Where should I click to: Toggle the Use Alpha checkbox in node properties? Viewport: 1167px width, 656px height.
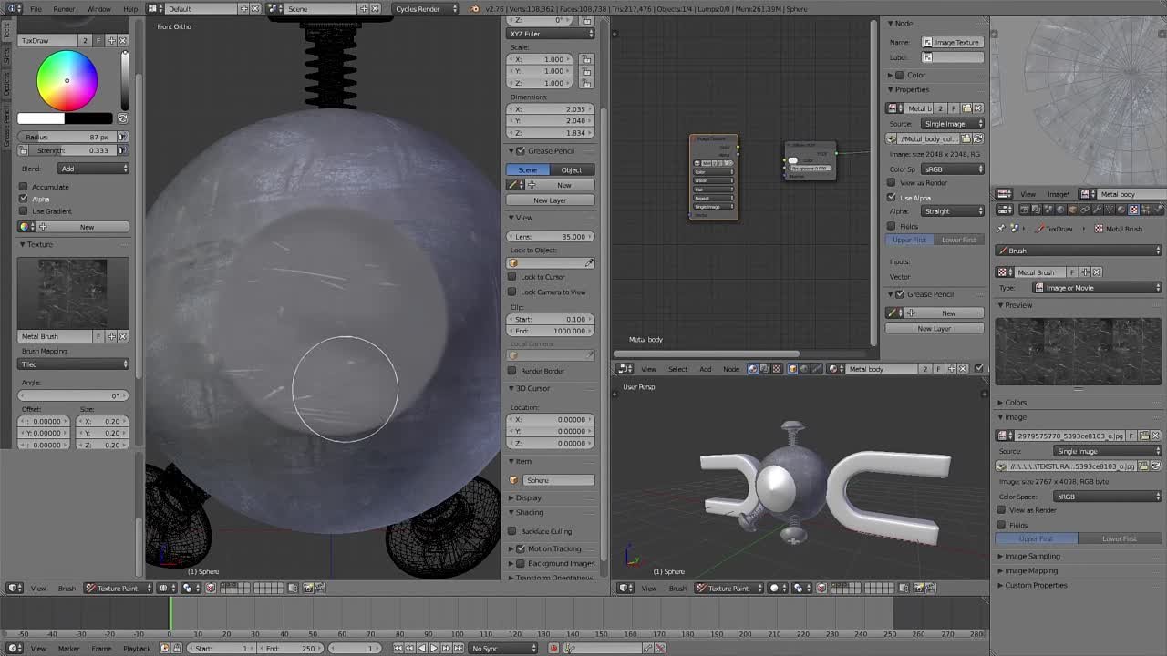(x=893, y=197)
